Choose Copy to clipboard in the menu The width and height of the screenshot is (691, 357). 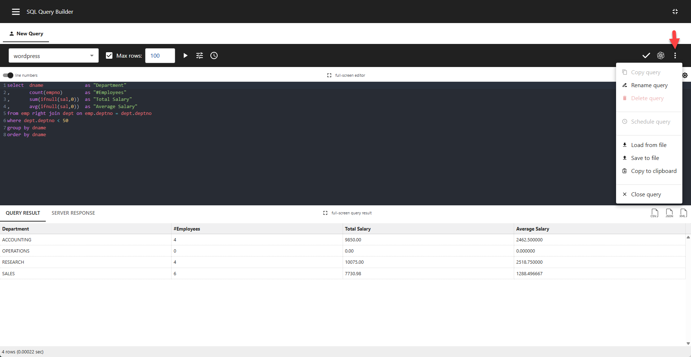(x=653, y=171)
